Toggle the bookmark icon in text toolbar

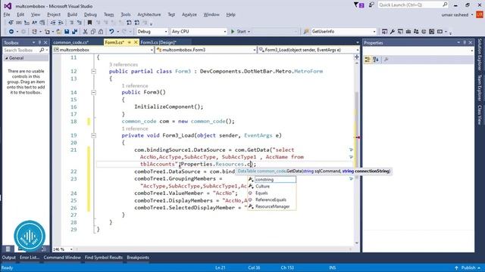coord(89,23)
